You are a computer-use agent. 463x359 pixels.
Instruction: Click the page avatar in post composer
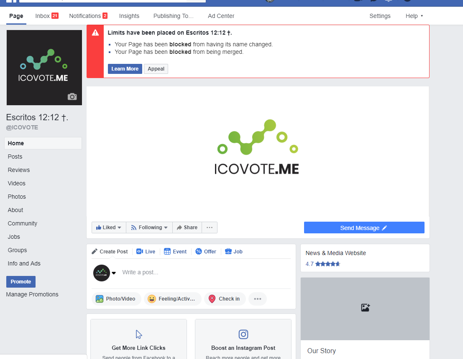coord(102,273)
